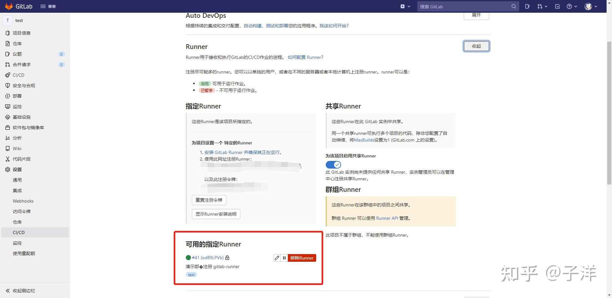Open the help question-mark icon

click(x=570, y=6)
